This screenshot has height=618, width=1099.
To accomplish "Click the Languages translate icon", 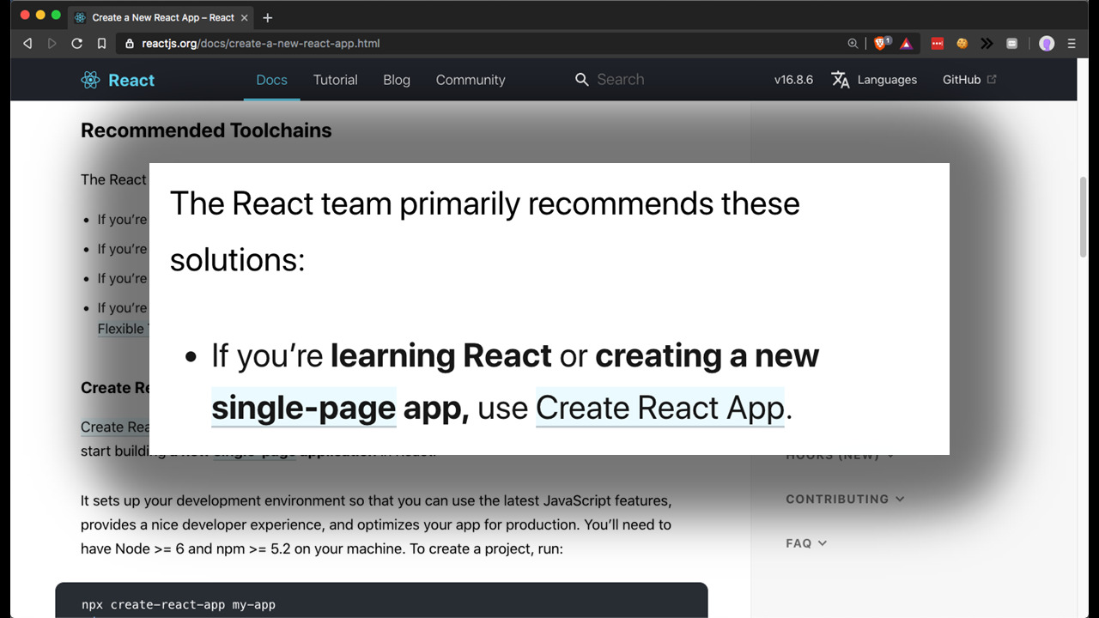I will pos(841,80).
